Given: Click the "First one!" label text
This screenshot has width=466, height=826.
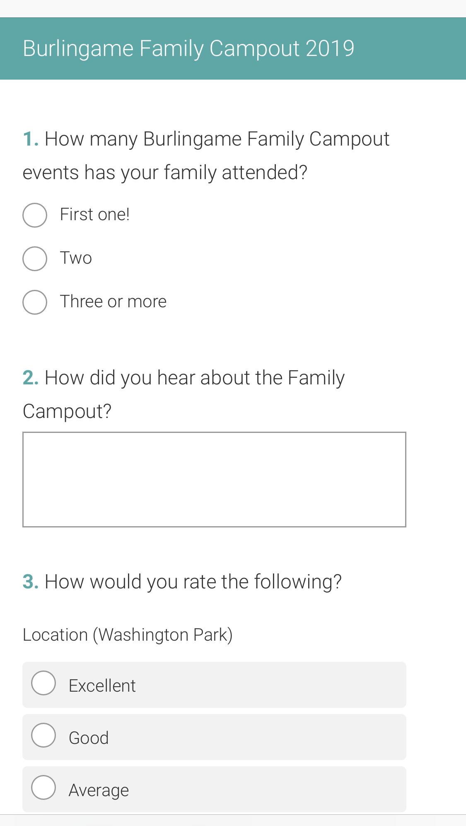Looking at the screenshot, I should pos(95,215).
